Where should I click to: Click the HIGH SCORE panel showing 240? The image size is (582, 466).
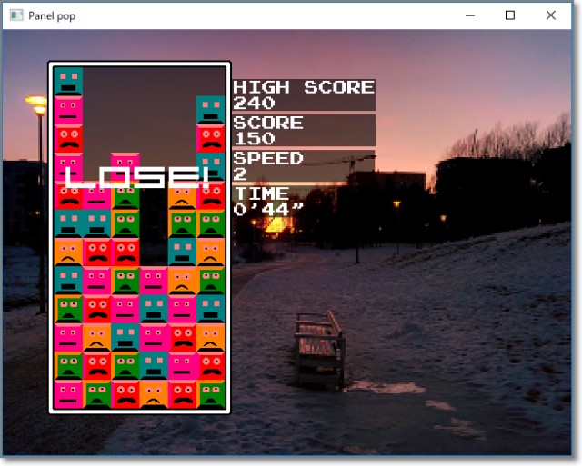304,94
